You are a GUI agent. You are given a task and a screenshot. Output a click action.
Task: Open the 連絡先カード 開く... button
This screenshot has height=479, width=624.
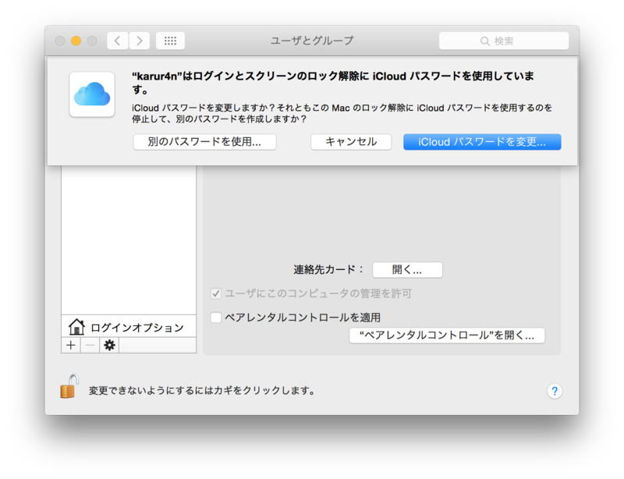click(407, 270)
